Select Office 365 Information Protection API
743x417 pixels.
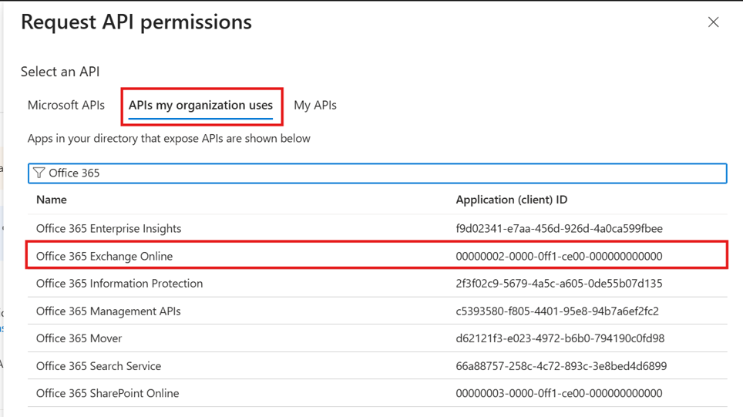tap(377, 284)
